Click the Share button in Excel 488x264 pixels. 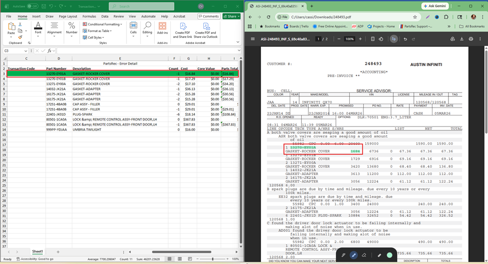pos(232,16)
